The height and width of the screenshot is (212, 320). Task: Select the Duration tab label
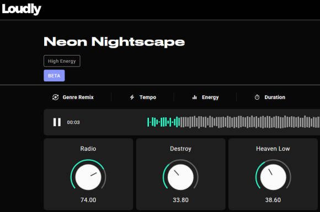click(x=275, y=97)
